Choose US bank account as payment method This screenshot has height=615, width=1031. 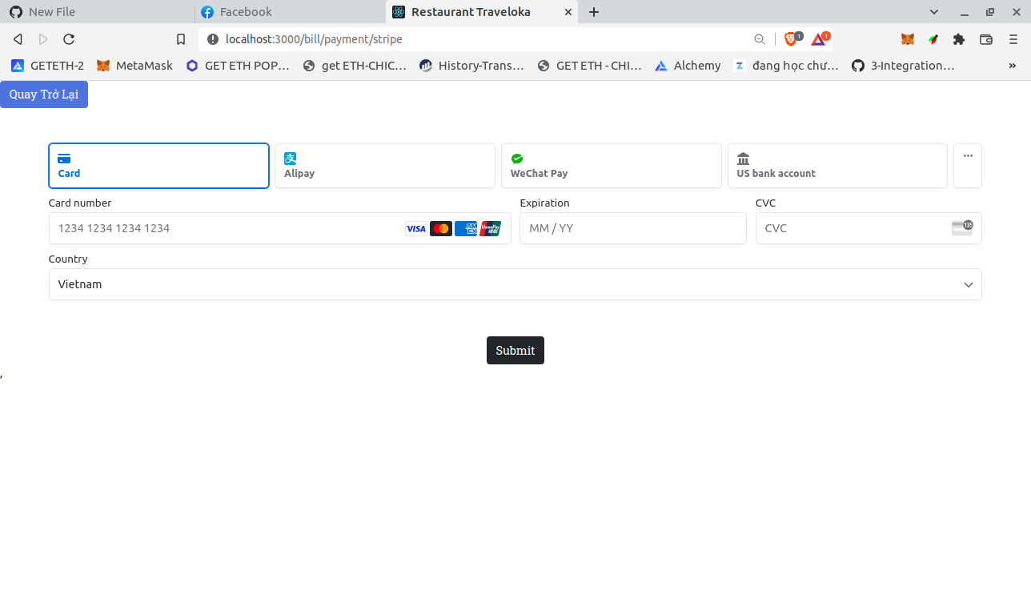pyautogui.click(x=837, y=166)
